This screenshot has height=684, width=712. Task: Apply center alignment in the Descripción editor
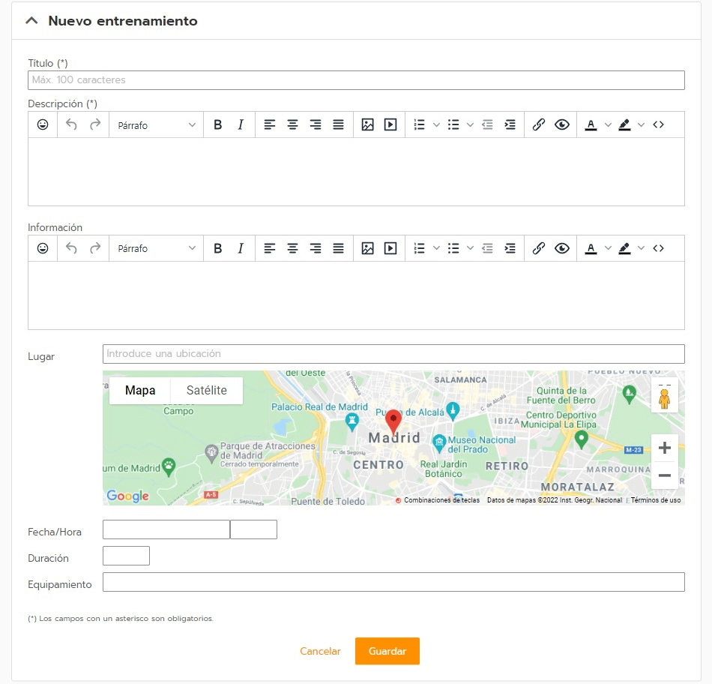click(292, 124)
